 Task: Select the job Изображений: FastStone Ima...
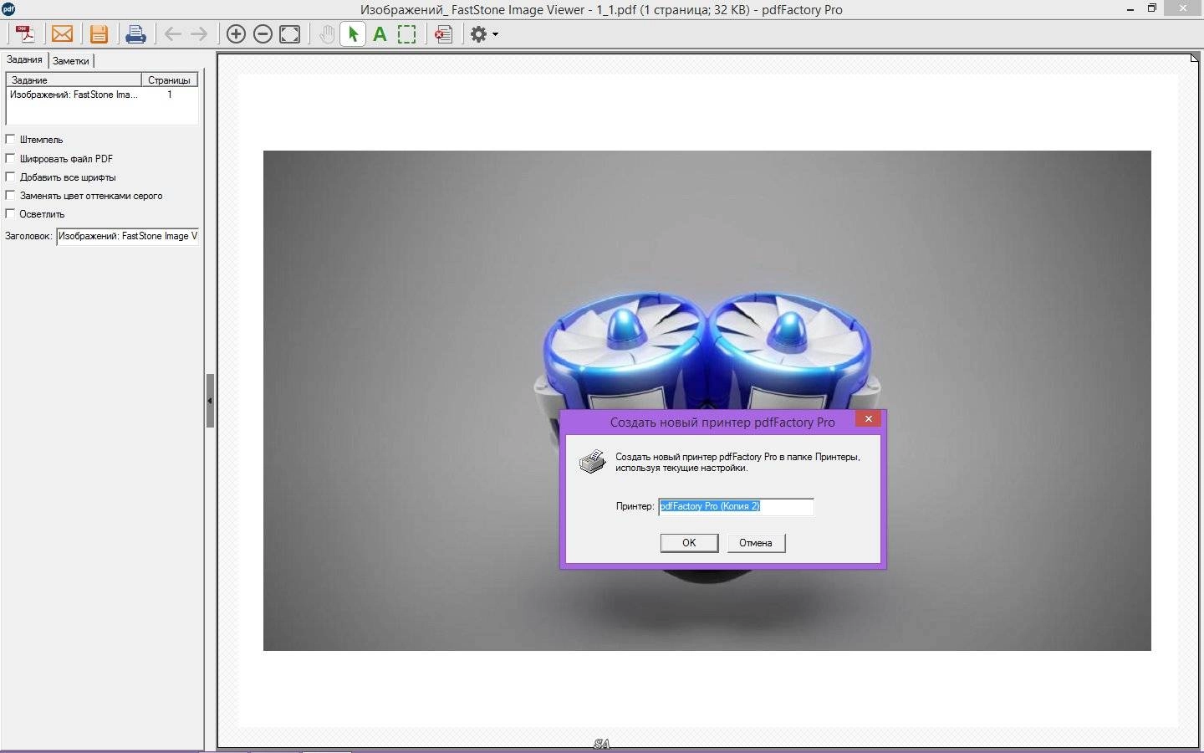pos(101,95)
